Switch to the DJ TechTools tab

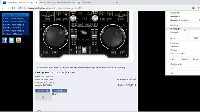57,3
